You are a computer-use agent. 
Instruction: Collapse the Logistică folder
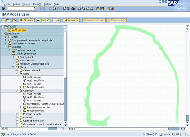[6, 47]
